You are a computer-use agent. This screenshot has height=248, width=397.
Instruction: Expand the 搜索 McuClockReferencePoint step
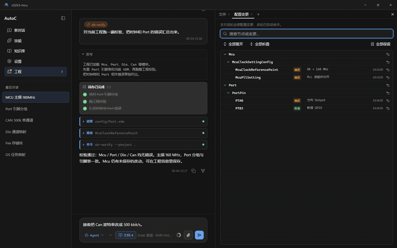pyautogui.click(x=143, y=133)
